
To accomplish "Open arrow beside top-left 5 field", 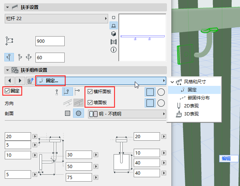I will pyautogui.click(x=35, y=145).
